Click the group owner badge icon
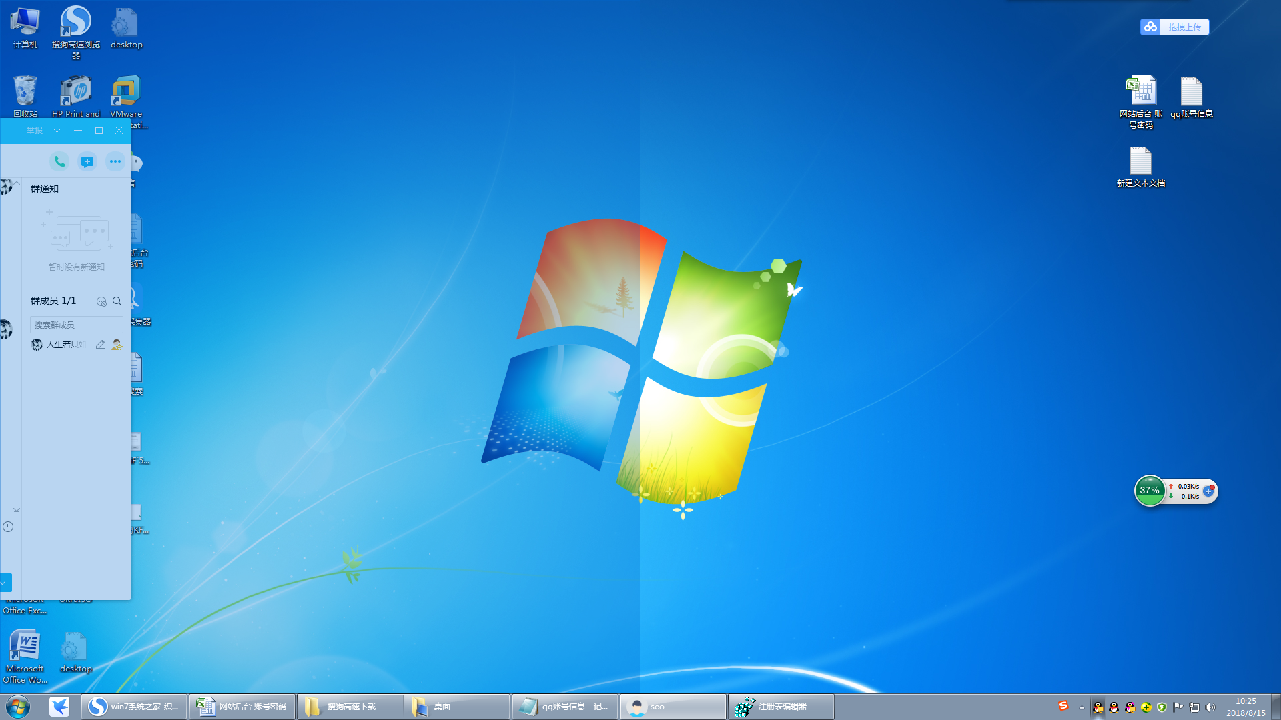The height and width of the screenshot is (720, 1281). click(x=117, y=345)
